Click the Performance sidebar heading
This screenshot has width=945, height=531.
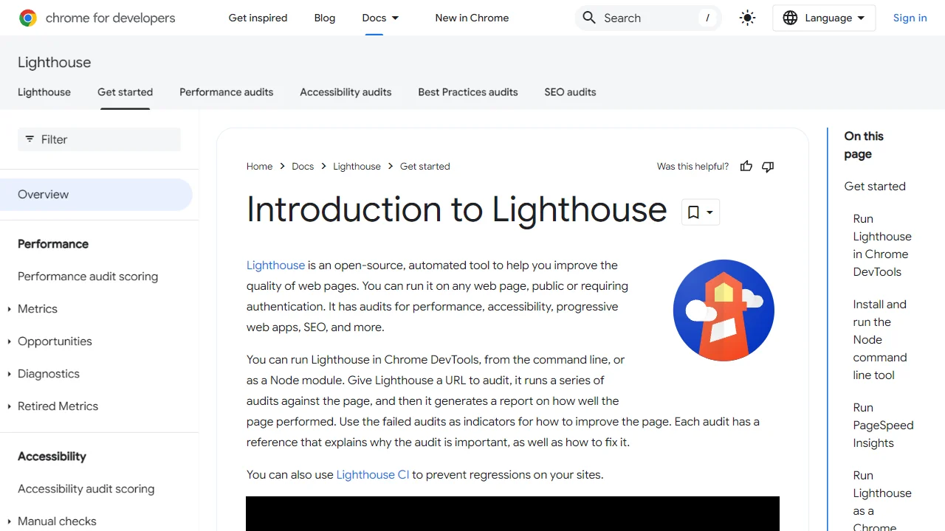53,244
